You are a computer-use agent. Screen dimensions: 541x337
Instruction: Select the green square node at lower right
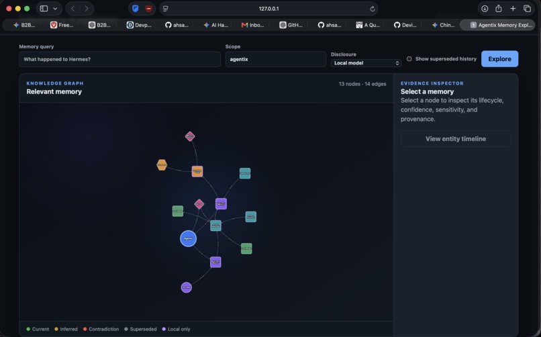click(x=246, y=248)
